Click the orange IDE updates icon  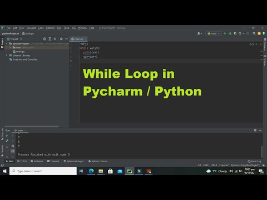pos(259,33)
